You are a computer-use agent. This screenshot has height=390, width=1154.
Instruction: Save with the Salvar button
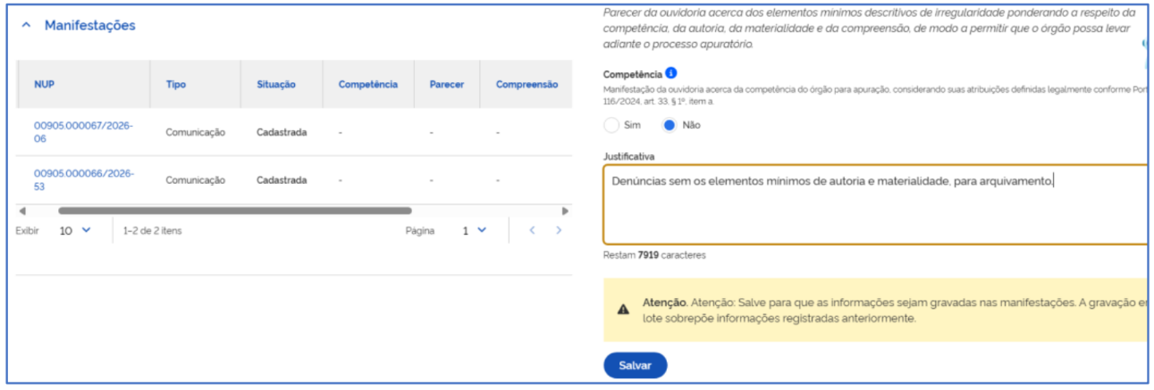[636, 365]
